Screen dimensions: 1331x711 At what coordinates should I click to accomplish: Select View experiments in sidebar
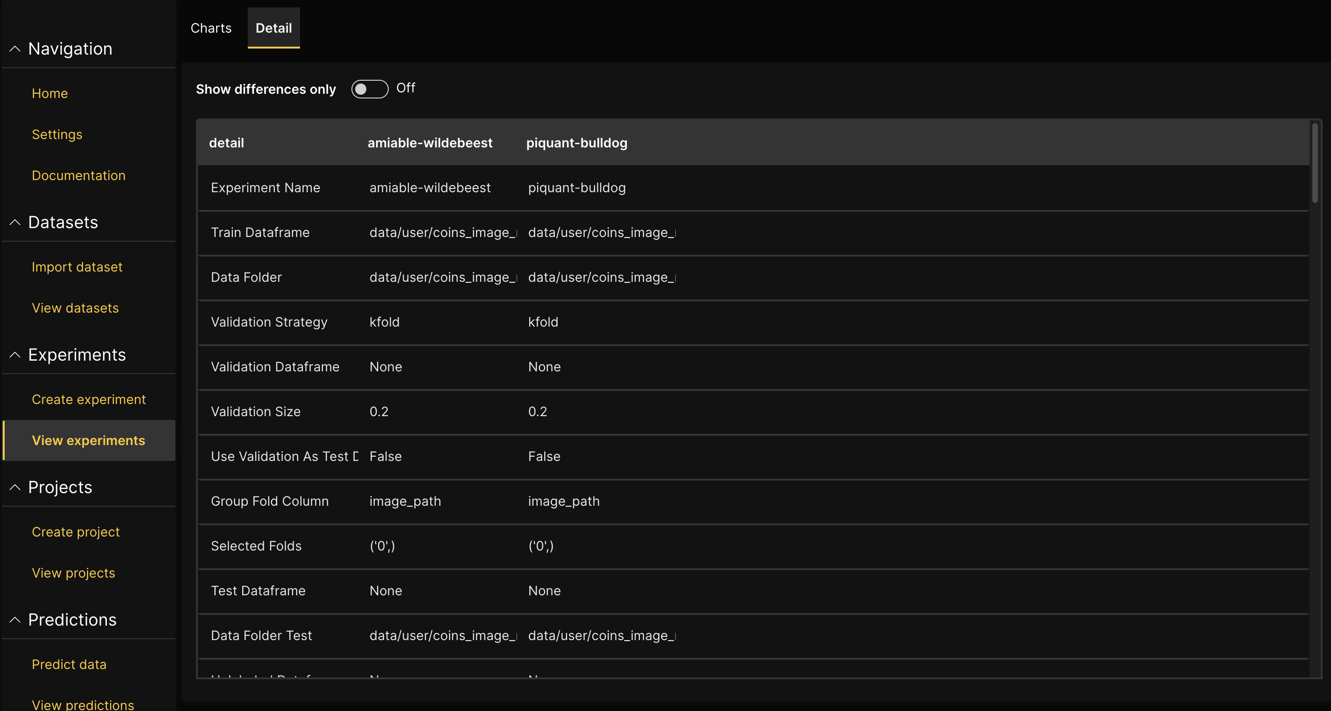[x=88, y=440]
